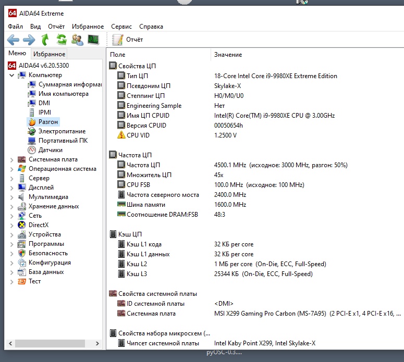Refresh the page with green arrows icon
Viewport: 404px width, 362px height.
[62, 40]
